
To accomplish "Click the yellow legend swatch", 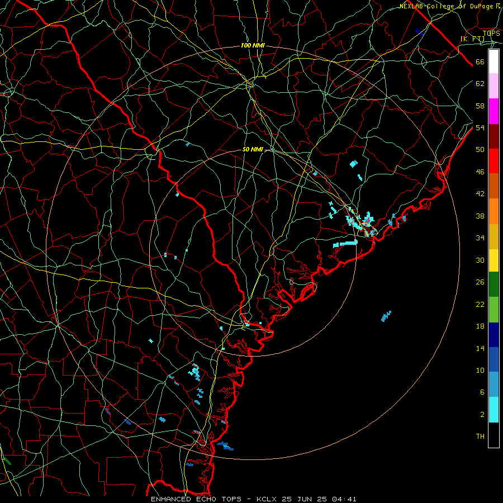I will [493, 260].
